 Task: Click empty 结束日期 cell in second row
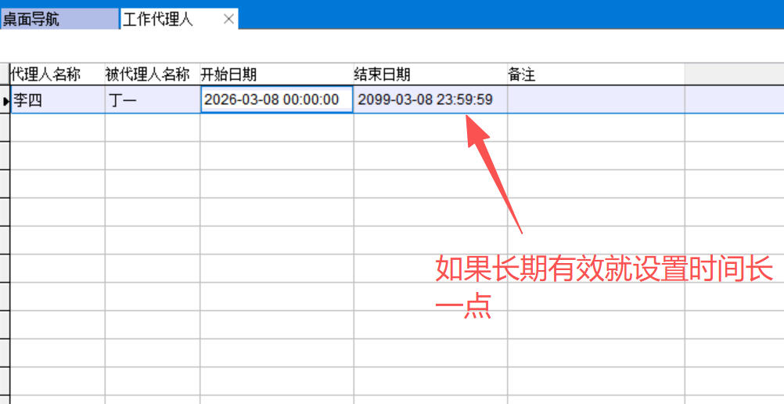[430, 128]
